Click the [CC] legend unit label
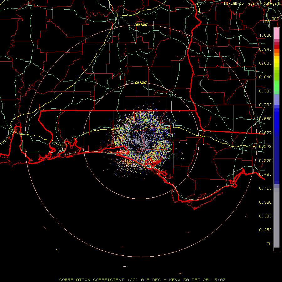The image size is (282, 282). tap(267, 22)
